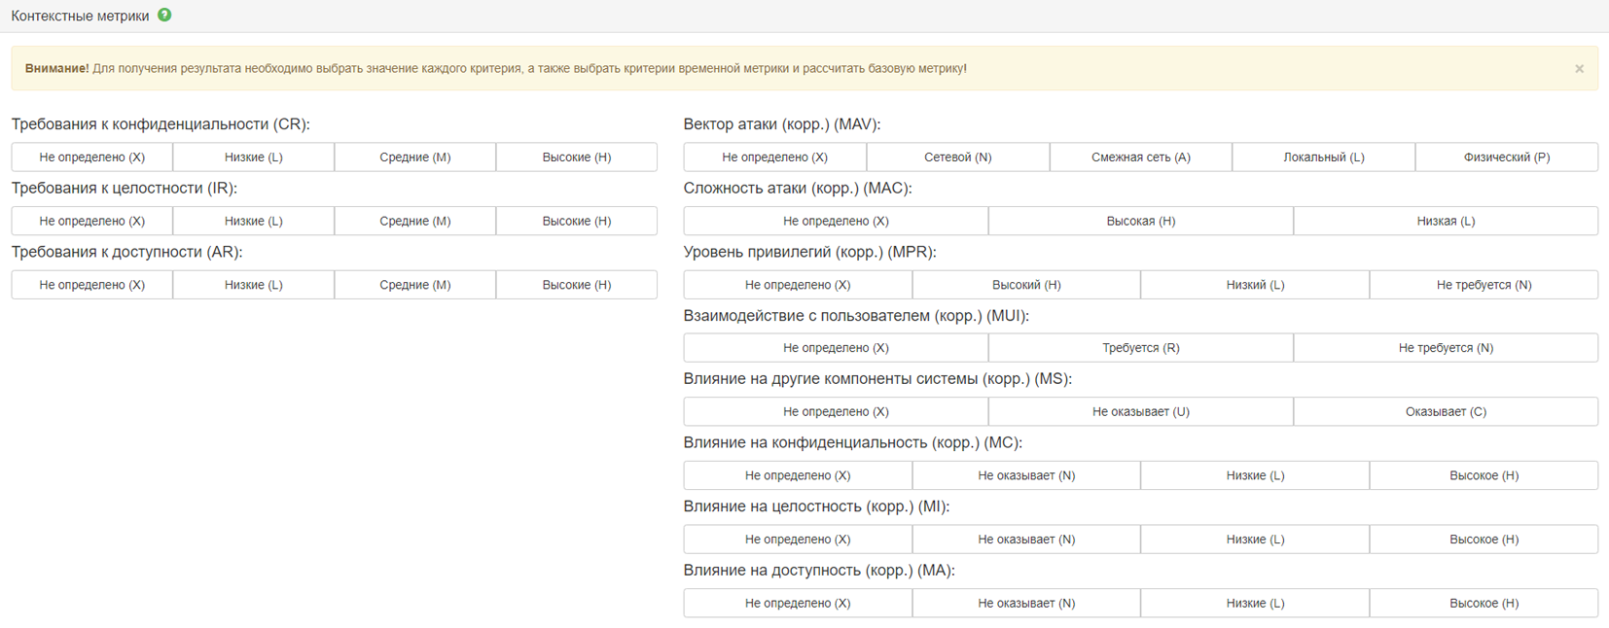The width and height of the screenshot is (1609, 628).
Task: Set availability impact MA to Высокое (H)
Action: coord(1484,603)
